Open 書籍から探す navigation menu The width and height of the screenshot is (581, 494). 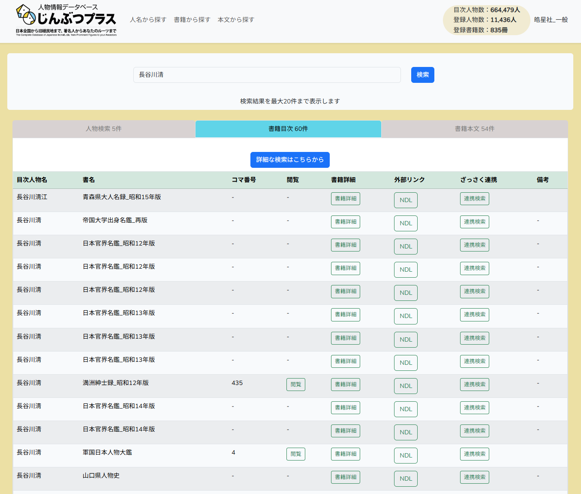pyautogui.click(x=192, y=20)
